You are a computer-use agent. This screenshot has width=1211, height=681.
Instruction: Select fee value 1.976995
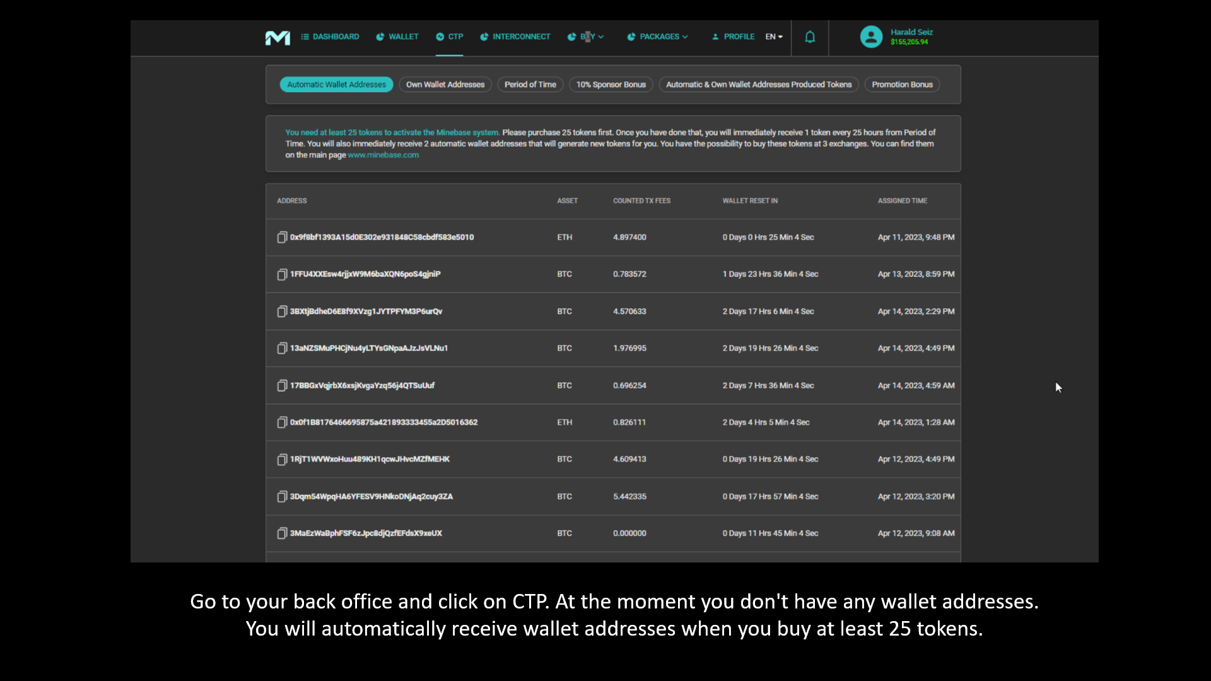pyautogui.click(x=629, y=348)
